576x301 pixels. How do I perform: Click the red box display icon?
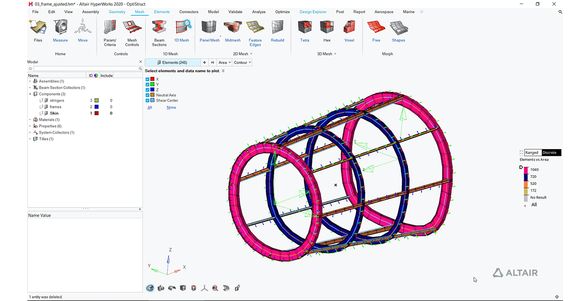coord(193,288)
